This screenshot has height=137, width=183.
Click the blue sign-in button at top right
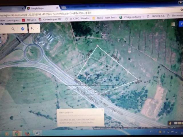(181, 24)
